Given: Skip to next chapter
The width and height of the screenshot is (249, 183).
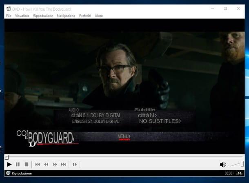Looking at the screenshot, I should coord(64,164).
